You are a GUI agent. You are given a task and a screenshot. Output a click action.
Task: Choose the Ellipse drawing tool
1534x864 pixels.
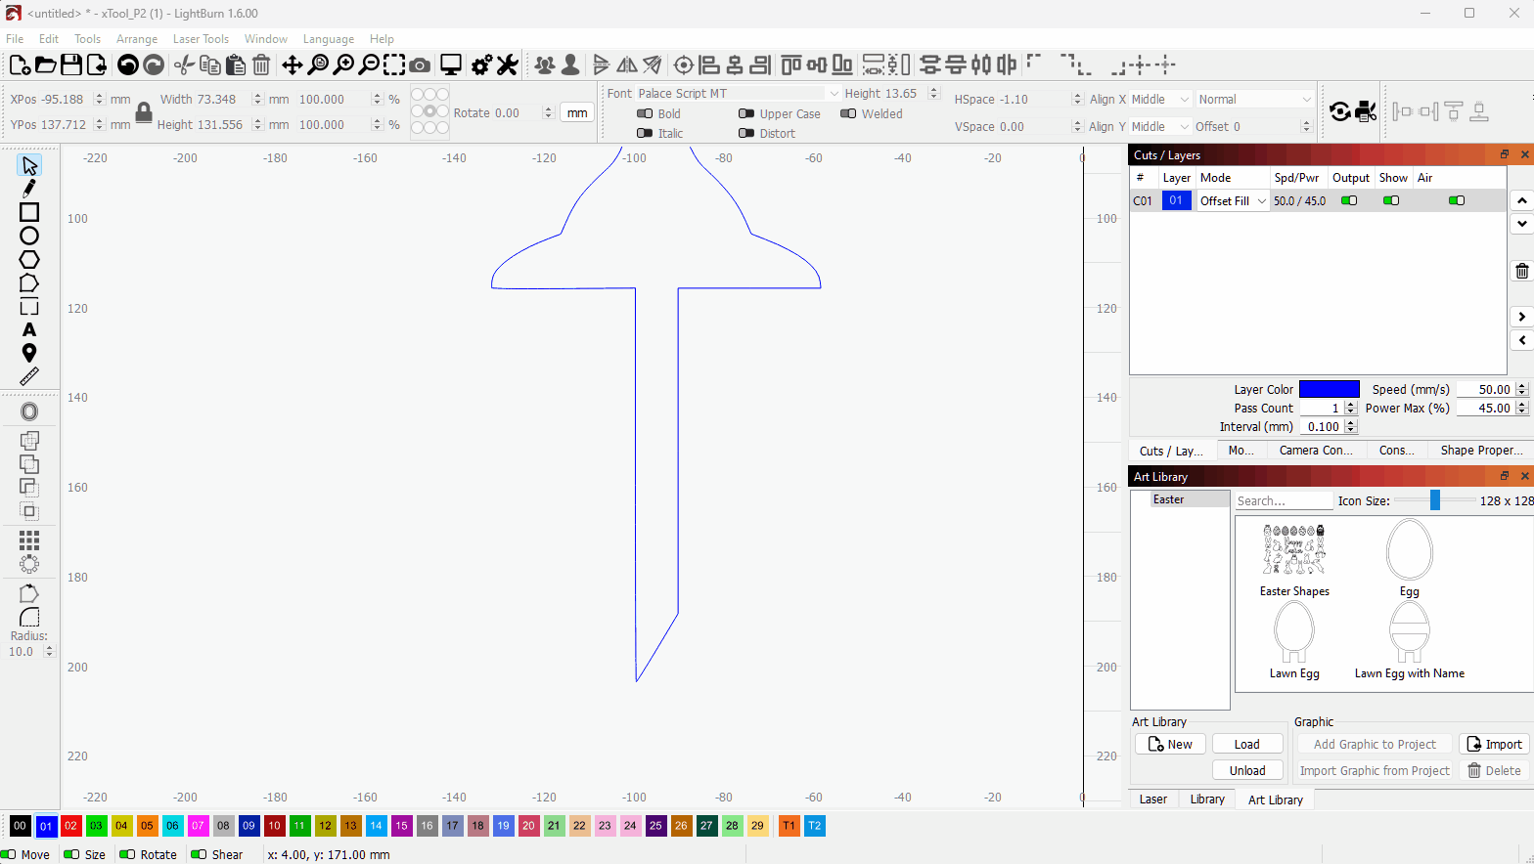pos(29,236)
